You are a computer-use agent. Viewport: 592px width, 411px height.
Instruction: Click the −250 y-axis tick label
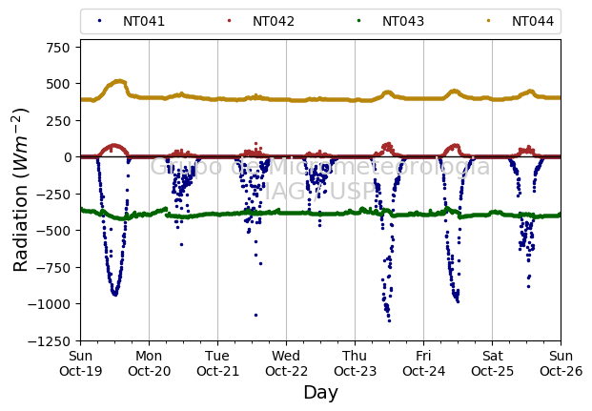[x=53, y=195]
